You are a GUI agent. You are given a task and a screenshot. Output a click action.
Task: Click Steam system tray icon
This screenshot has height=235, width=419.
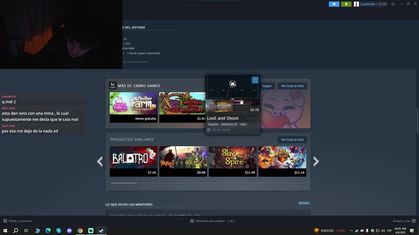pos(357,231)
